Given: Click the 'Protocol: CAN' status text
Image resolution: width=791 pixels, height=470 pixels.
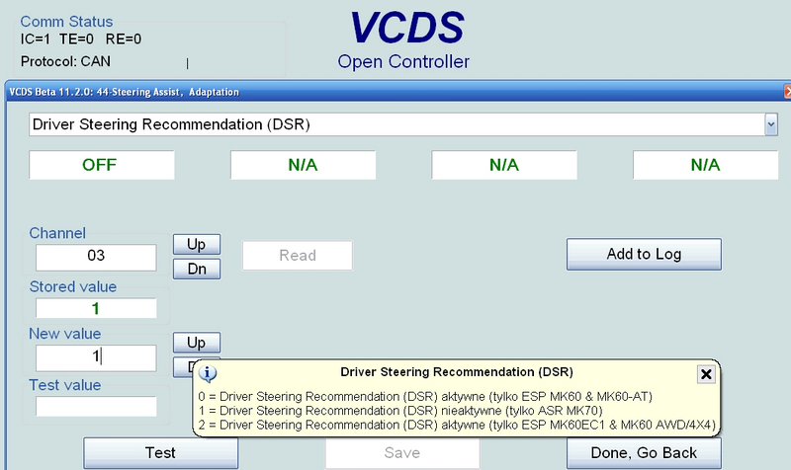Looking at the screenshot, I should click(x=65, y=61).
